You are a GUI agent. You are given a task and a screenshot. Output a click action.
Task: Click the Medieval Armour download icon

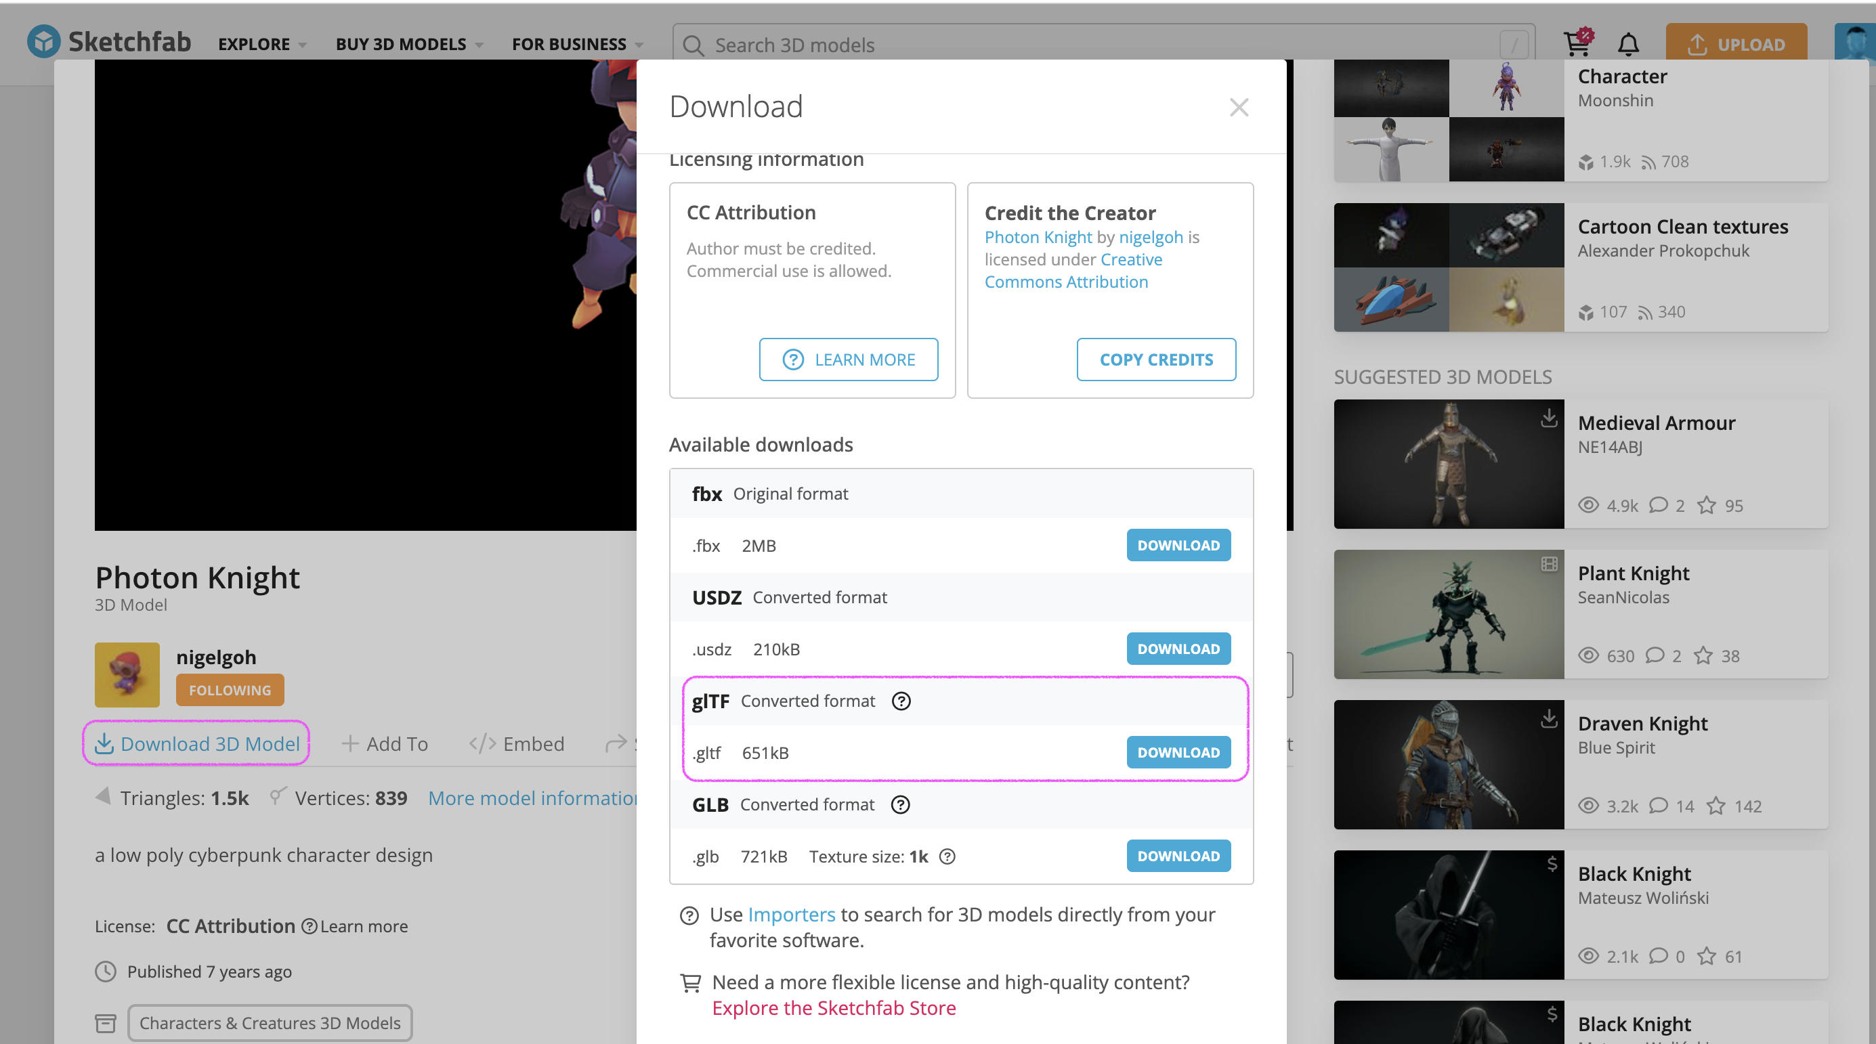click(1549, 417)
